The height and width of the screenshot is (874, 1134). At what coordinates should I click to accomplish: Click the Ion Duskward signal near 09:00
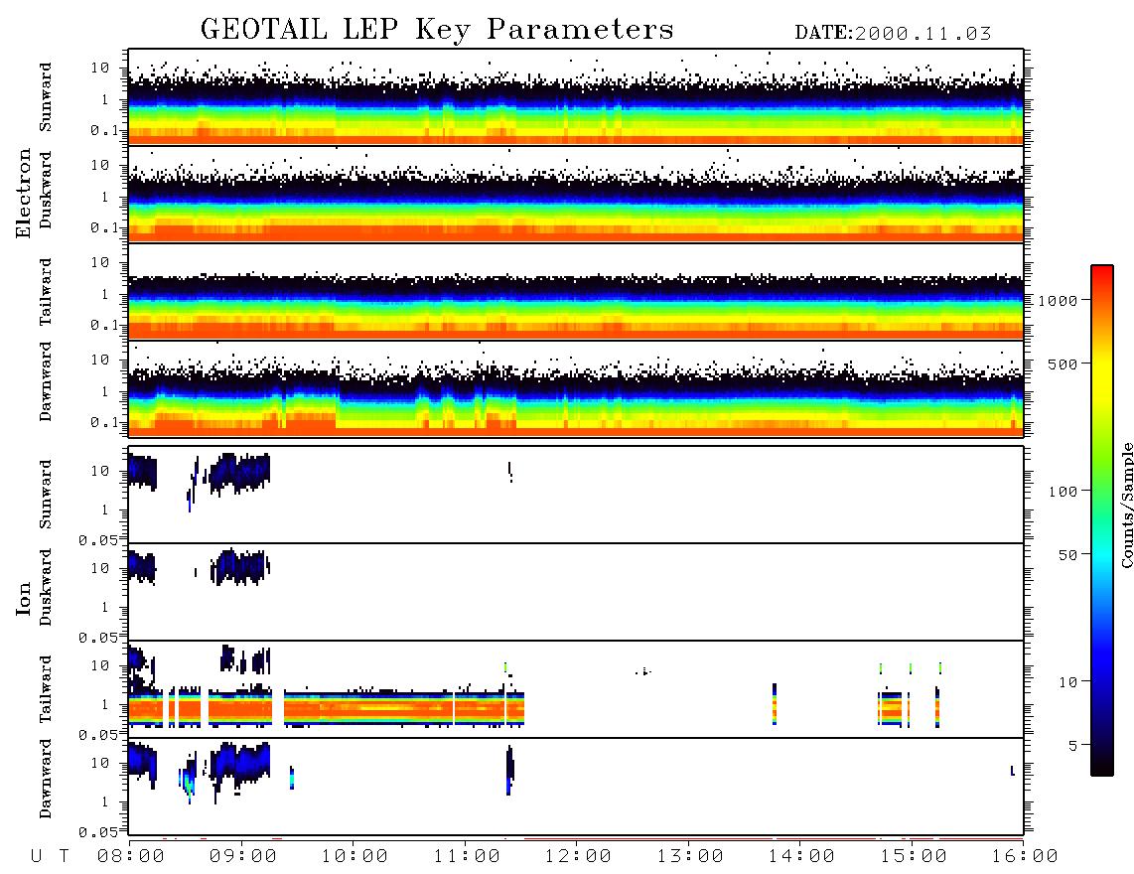coord(240,566)
